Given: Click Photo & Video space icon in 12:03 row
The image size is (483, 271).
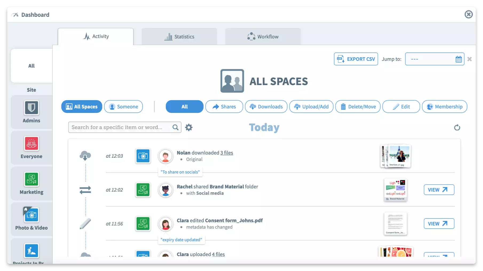Looking at the screenshot, I should [143, 156].
